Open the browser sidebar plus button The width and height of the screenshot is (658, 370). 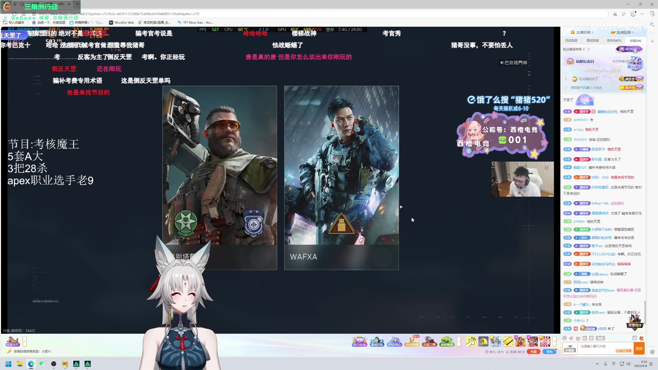[652, 41]
